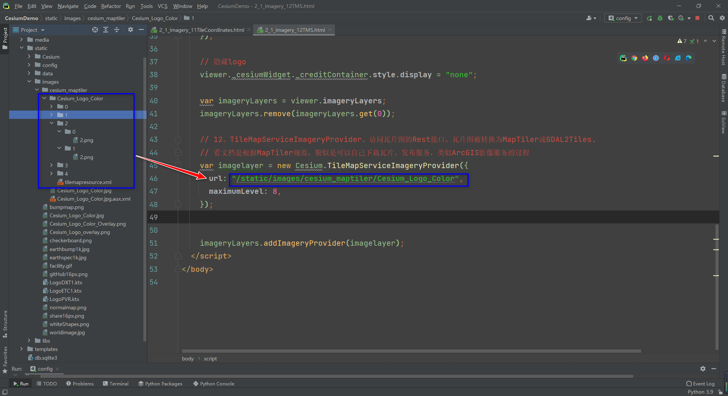
Task: Expand the media folder
Action: pyautogui.click(x=22, y=40)
